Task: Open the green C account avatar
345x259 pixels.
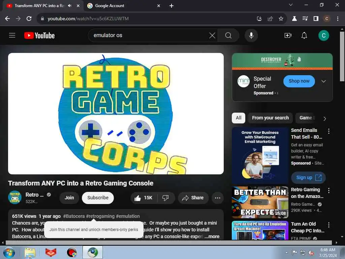Action: (323, 35)
